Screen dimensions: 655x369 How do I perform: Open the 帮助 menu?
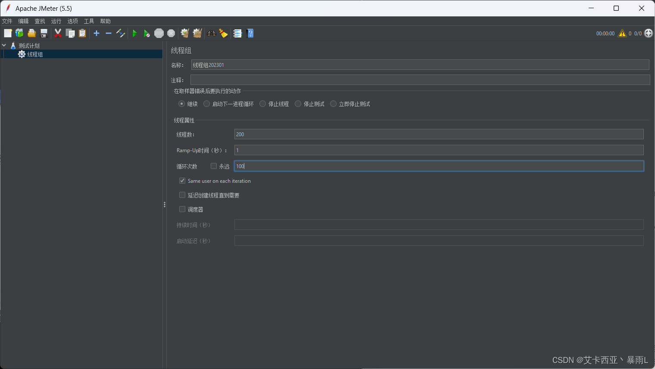tap(105, 21)
